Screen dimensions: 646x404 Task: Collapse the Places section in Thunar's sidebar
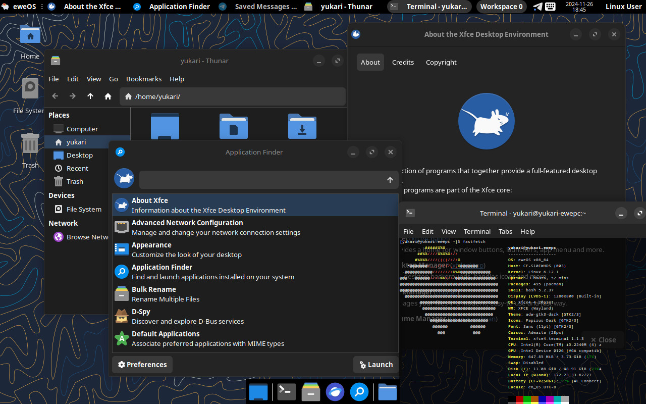pyautogui.click(x=59, y=115)
